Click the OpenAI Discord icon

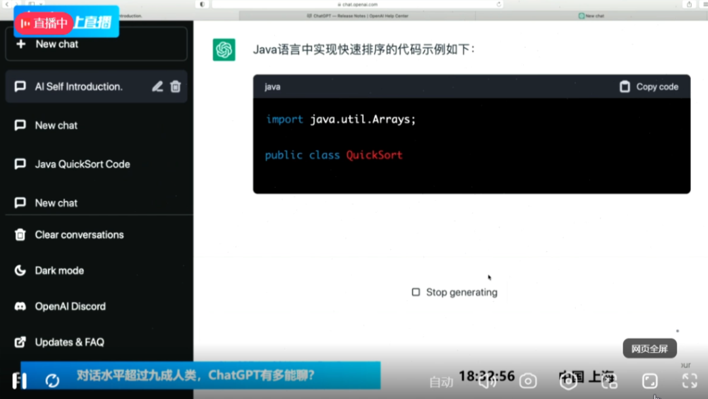tap(20, 306)
